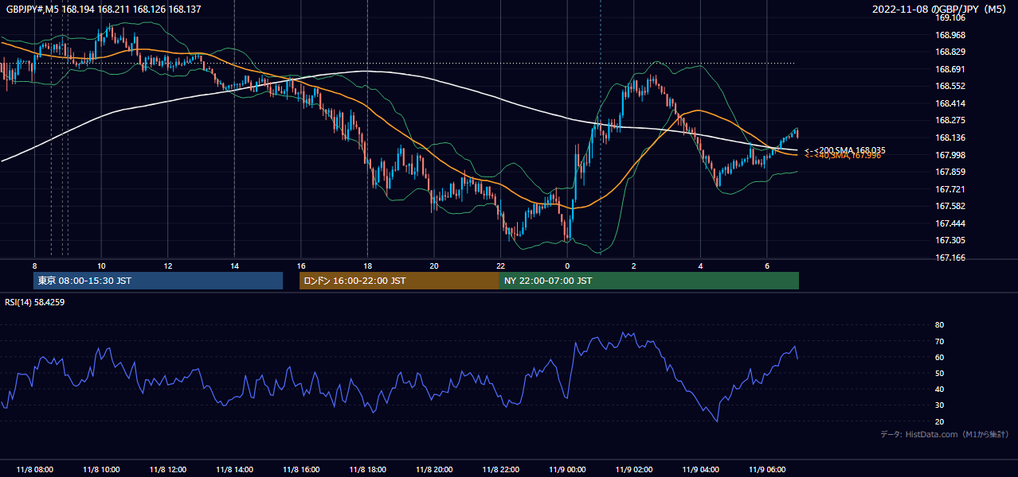This screenshot has height=477, width=1018.
Task: Click price level 169.106 on price axis
Action: click(950, 17)
